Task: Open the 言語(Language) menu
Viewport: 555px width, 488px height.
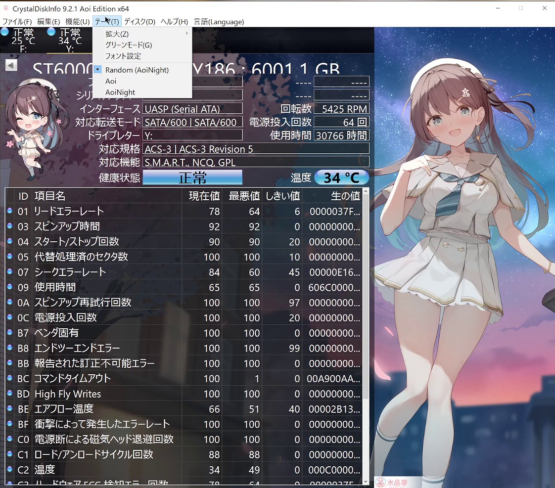Action: pyautogui.click(x=219, y=22)
